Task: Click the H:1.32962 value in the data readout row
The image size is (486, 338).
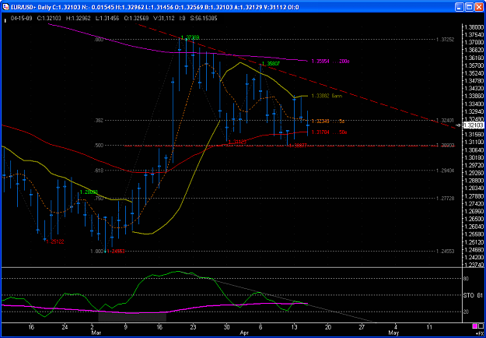Action: click(x=79, y=19)
